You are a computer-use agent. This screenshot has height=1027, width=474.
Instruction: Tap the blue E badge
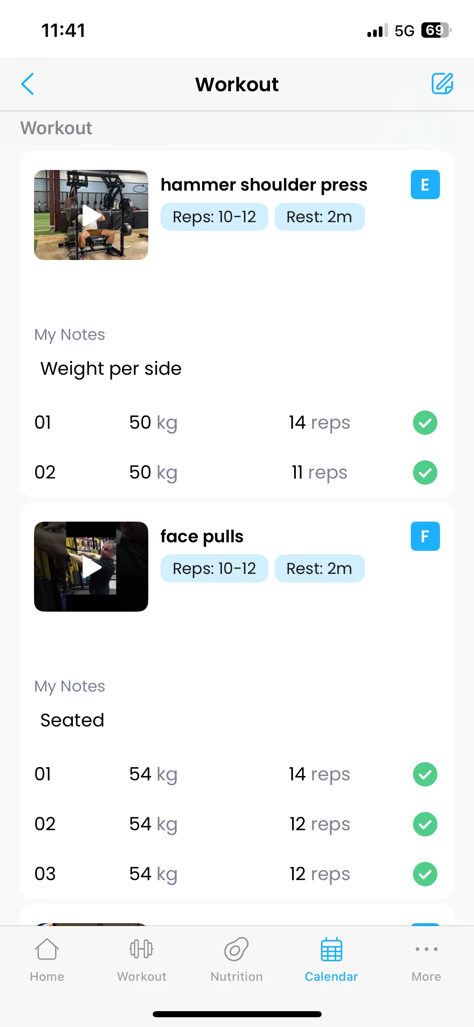point(425,185)
